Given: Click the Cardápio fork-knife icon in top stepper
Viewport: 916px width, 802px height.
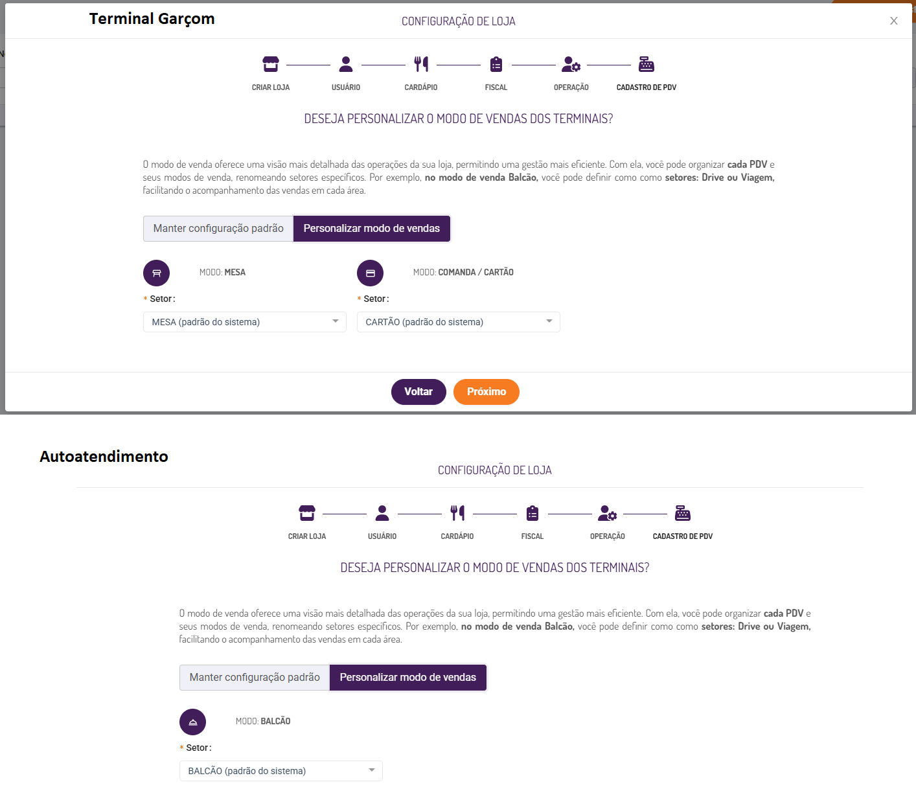Looking at the screenshot, I should point(421,64).
